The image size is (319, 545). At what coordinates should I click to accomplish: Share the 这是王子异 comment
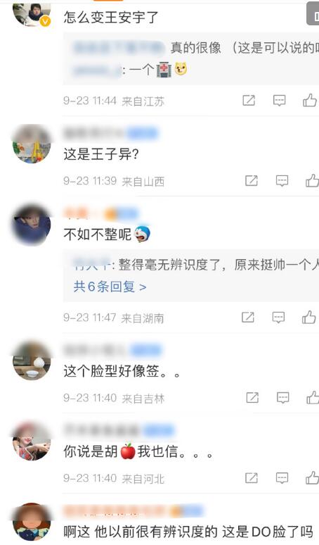(x=252, y=181)
